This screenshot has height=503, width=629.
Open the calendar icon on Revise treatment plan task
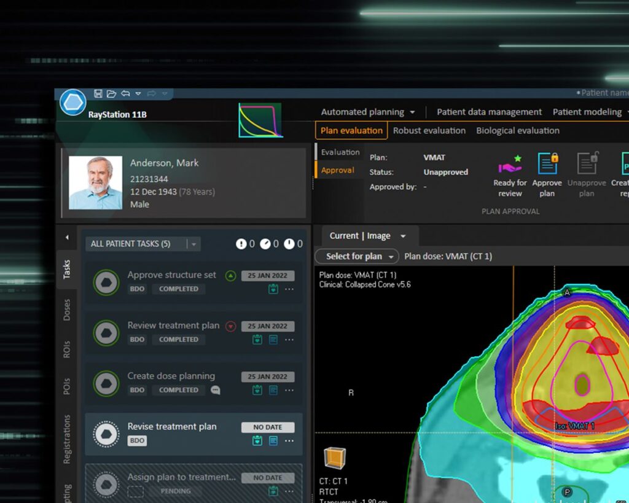point(257,441)
